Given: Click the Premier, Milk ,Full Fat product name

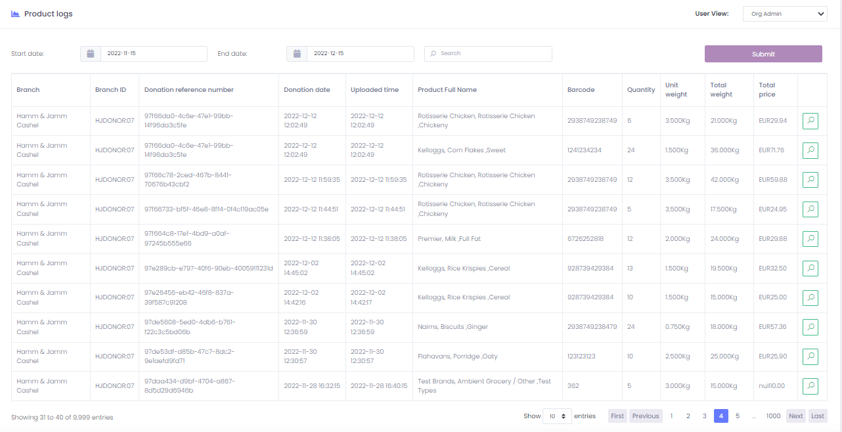Looking at the screenshot, I should pyautogui.click(x=449, y=239).
